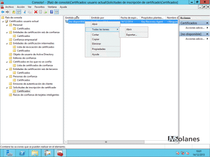Open the Ayuda menu in menu bar
210x157 pixels.
click(x=63, y=7)
